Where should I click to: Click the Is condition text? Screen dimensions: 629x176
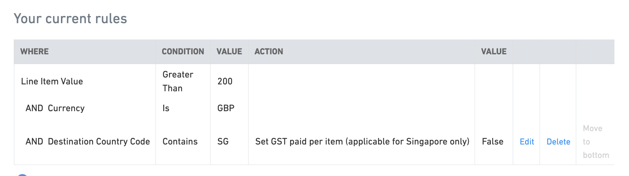click(x=166, y=108)
